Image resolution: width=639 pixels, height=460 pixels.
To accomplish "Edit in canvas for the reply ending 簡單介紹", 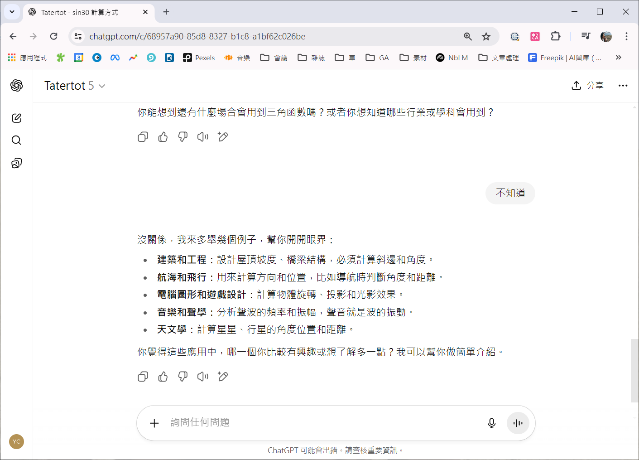I will pos(223,377).
